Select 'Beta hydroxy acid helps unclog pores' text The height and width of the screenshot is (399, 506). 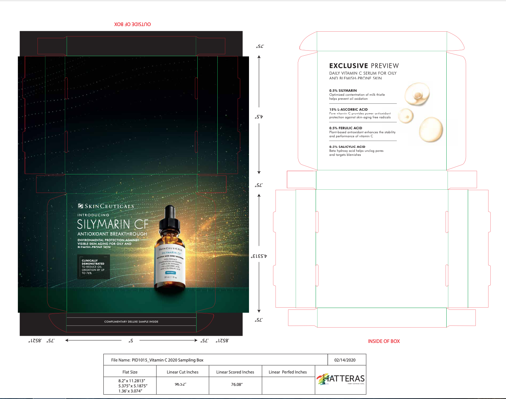(356, 151)
